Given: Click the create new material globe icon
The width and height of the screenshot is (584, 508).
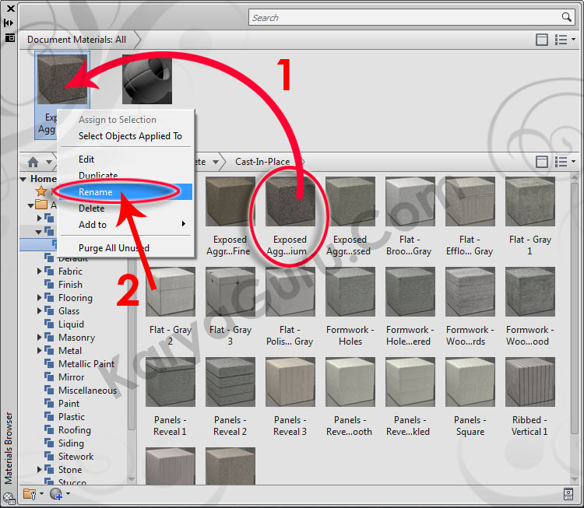Looking at the screenshot, I should tap(55, 493).
